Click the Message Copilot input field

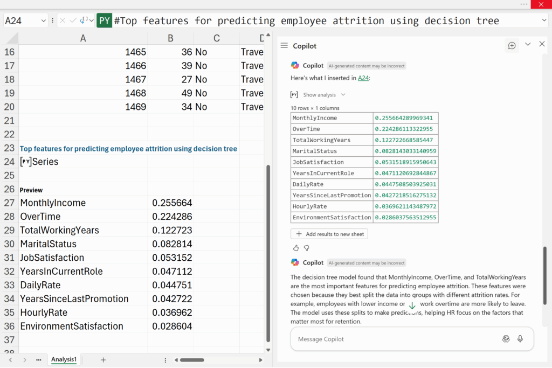click(394, 339)
